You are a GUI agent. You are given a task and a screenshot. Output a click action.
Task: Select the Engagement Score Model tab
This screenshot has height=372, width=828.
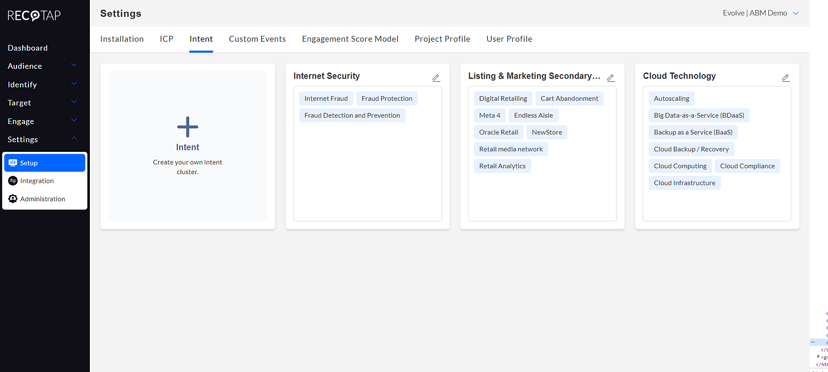pos(350,39)
